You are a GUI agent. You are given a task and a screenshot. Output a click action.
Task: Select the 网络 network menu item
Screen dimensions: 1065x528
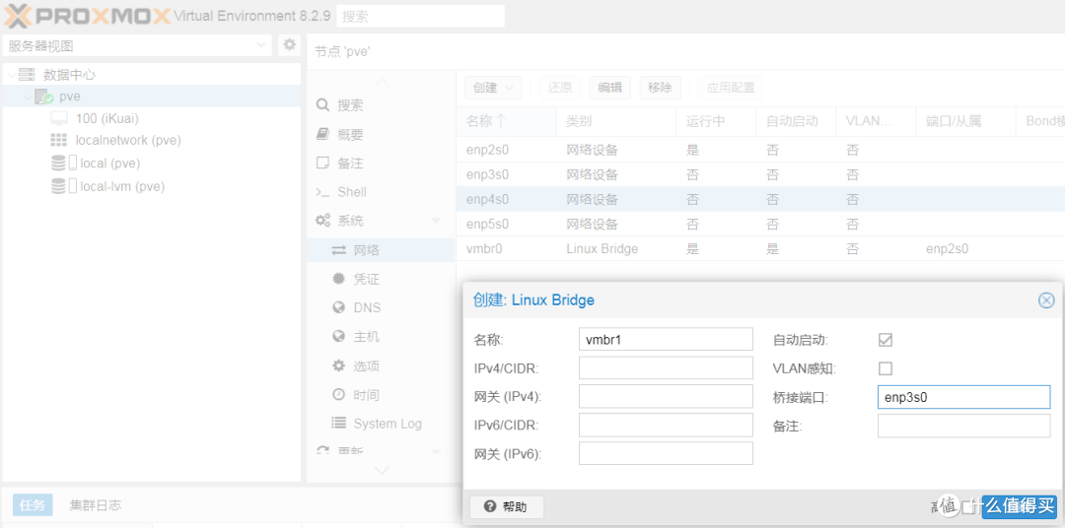tap(381, 250)
